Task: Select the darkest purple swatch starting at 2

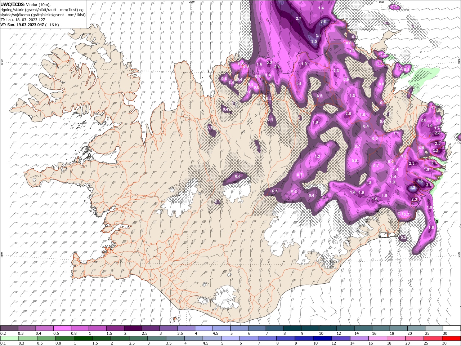Action: point(133,328)
